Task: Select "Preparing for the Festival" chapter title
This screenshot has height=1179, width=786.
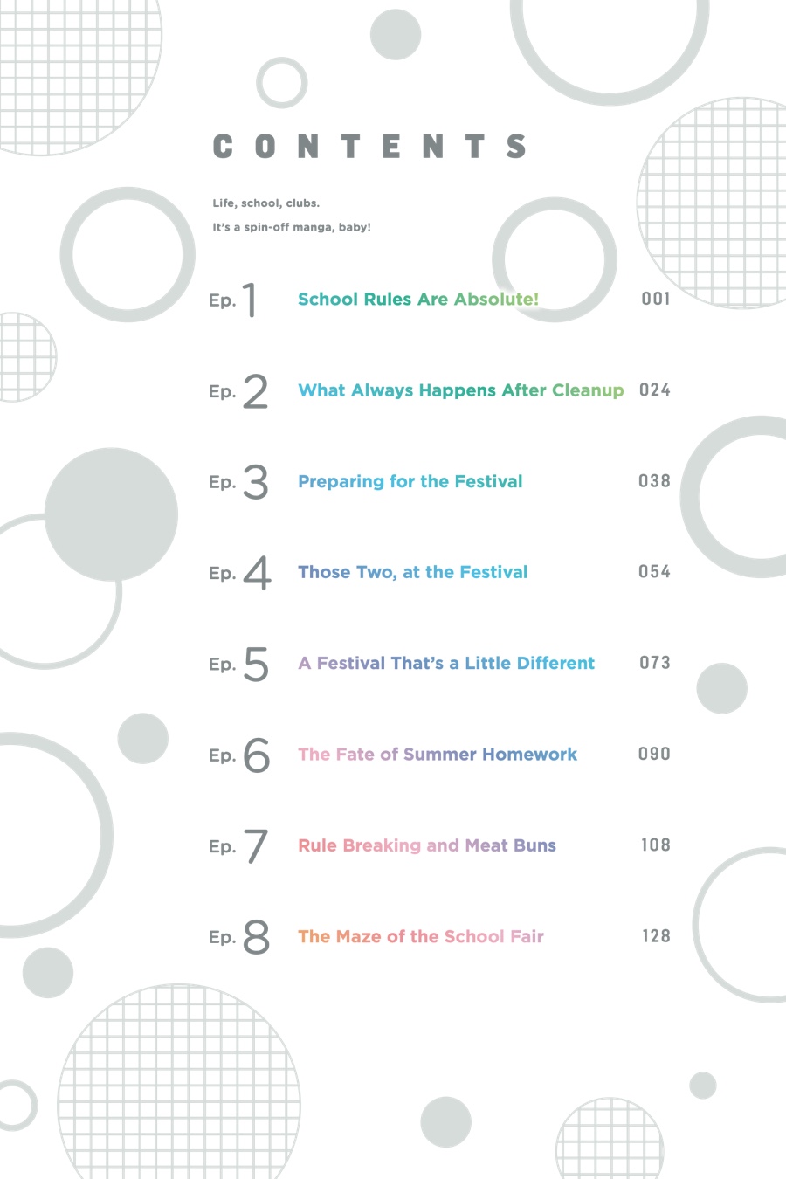Action: (410, 481)
